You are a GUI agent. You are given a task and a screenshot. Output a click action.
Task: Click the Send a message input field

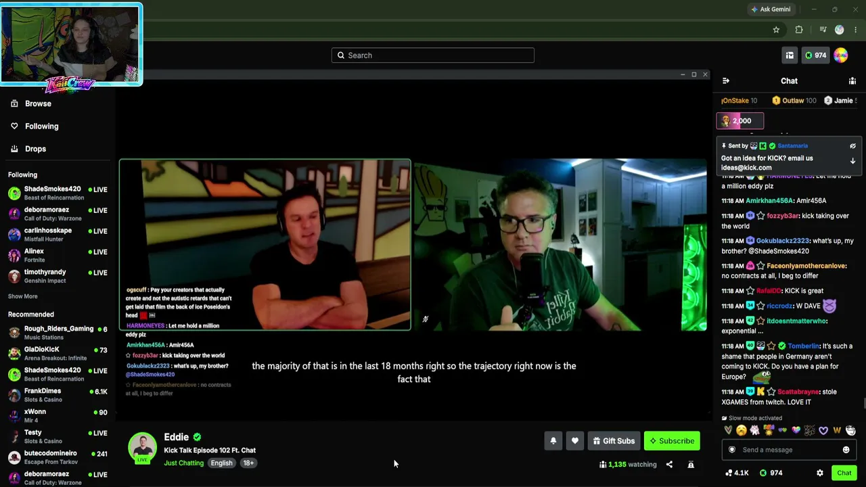[789, 450]
